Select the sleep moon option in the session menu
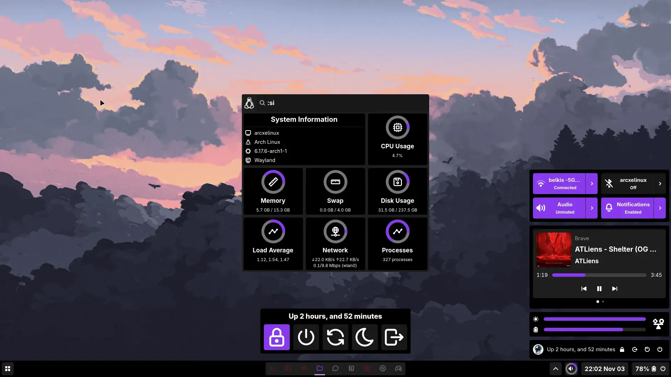This screenshot has height=377, width=671. 365,337
